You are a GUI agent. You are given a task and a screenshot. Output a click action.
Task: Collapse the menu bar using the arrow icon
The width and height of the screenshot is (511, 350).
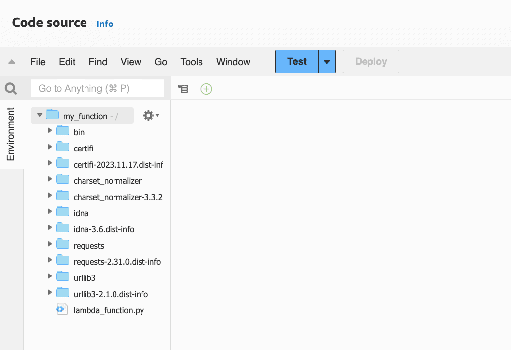point(11,61)
